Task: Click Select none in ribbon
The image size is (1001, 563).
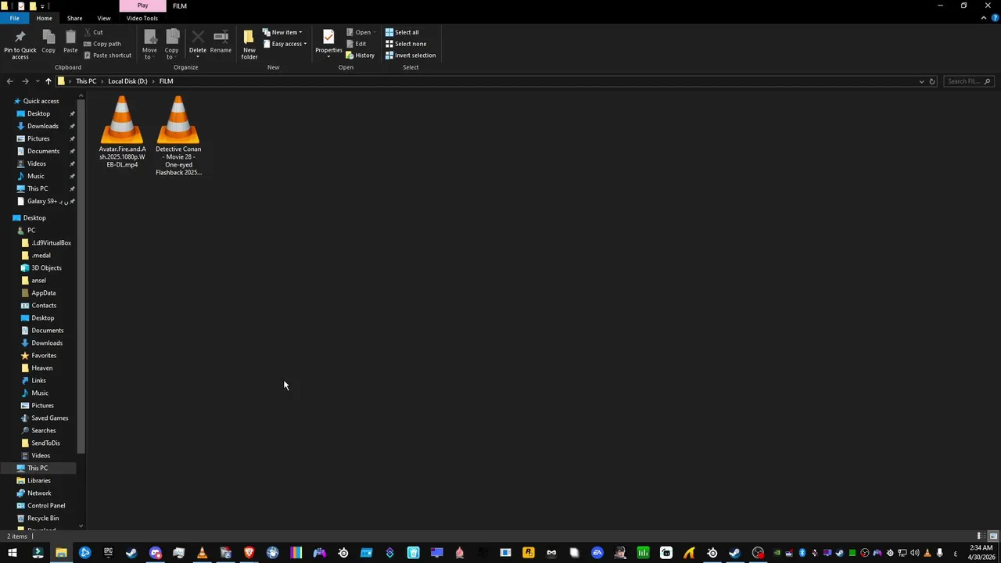Action: click(x=406, y=44)
